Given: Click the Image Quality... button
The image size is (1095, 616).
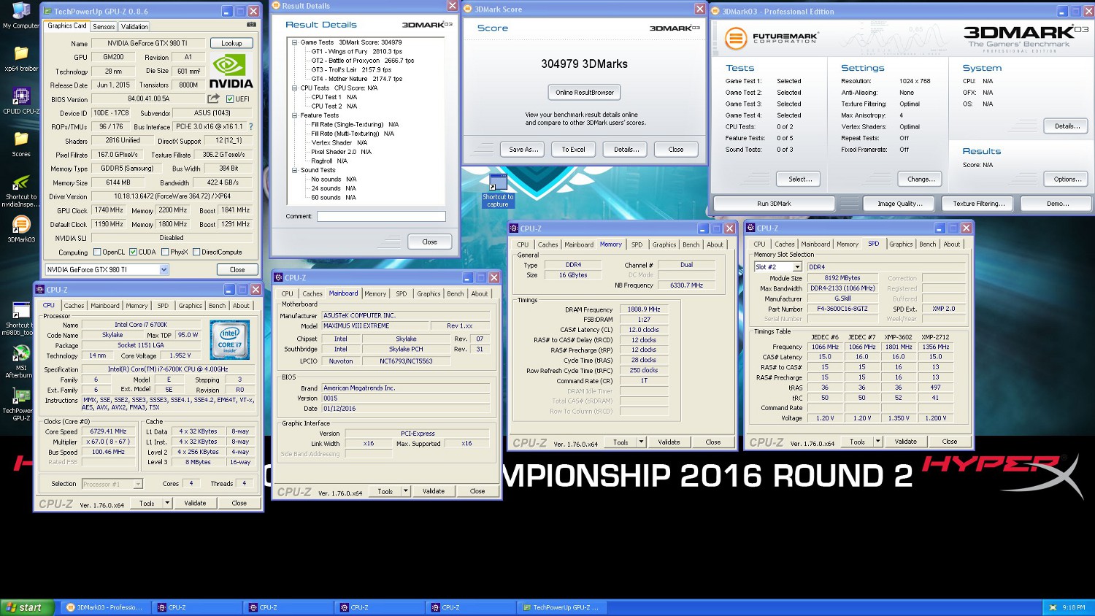Looking at the screenshot, I should (x=900, y=204).
